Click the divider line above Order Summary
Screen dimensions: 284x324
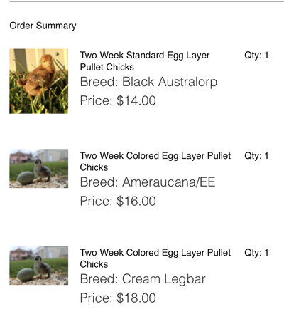coord(147,1)
